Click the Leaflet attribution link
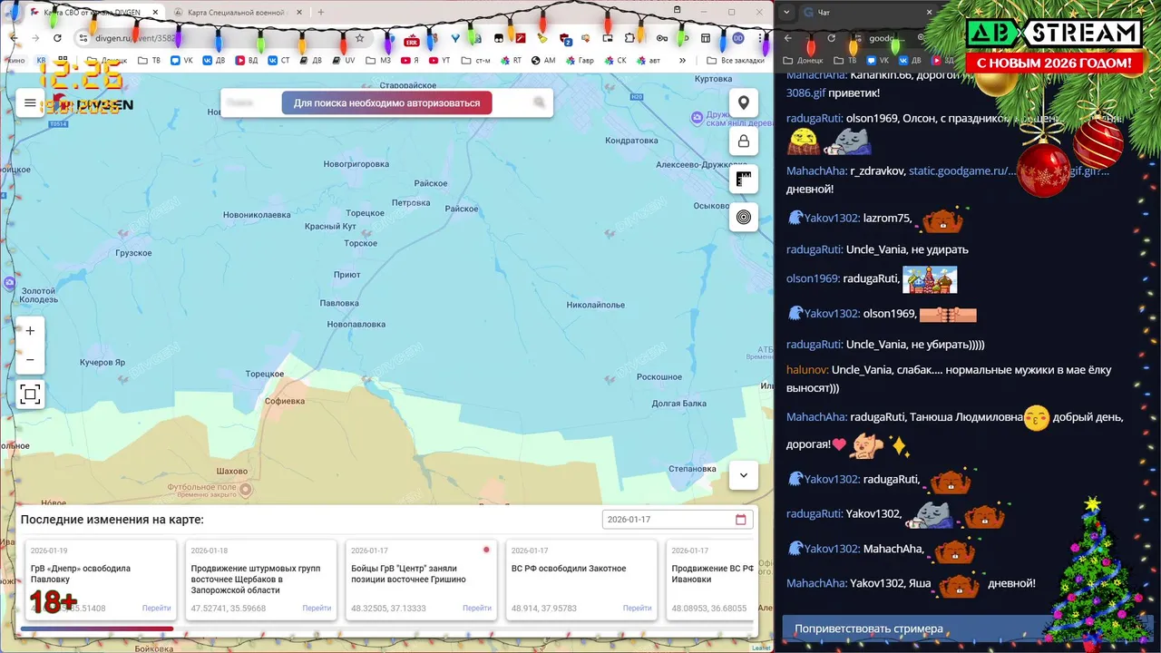 pyautogui.click(x=761, y=648)
